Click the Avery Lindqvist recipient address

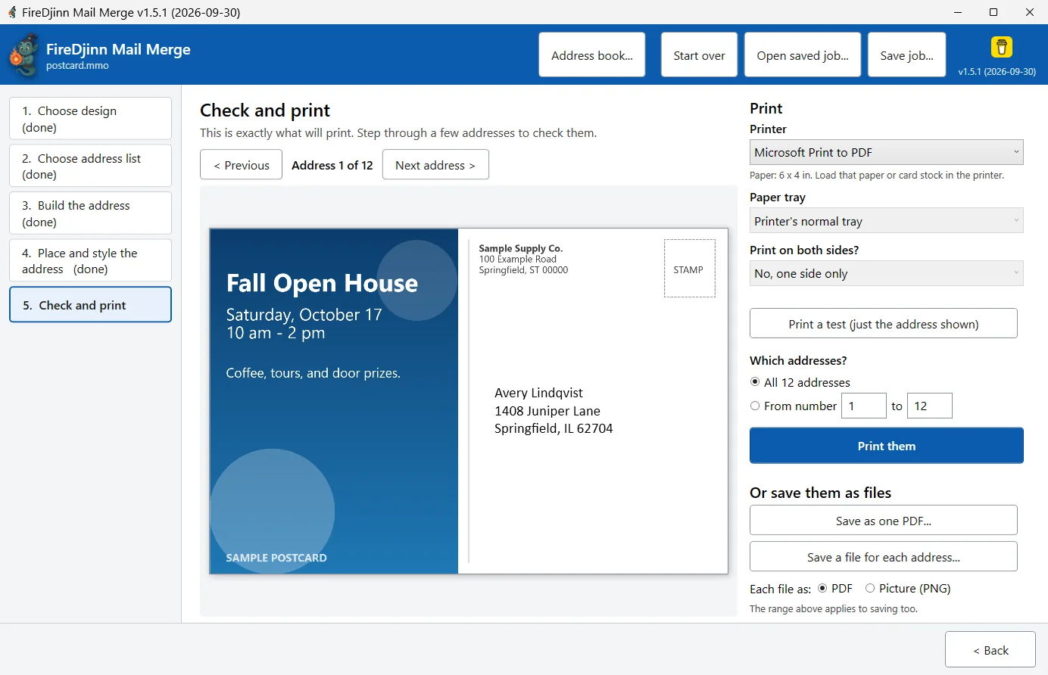(x=554, y=410)
